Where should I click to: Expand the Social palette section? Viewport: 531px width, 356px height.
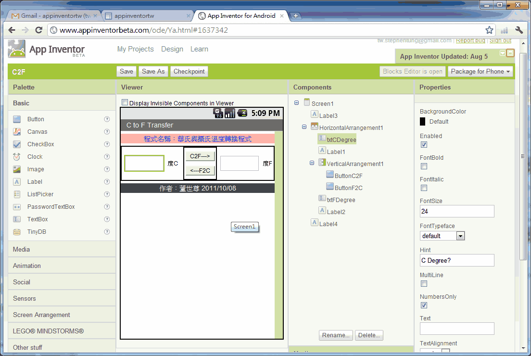pyautogui.click(x=62, y=282)
